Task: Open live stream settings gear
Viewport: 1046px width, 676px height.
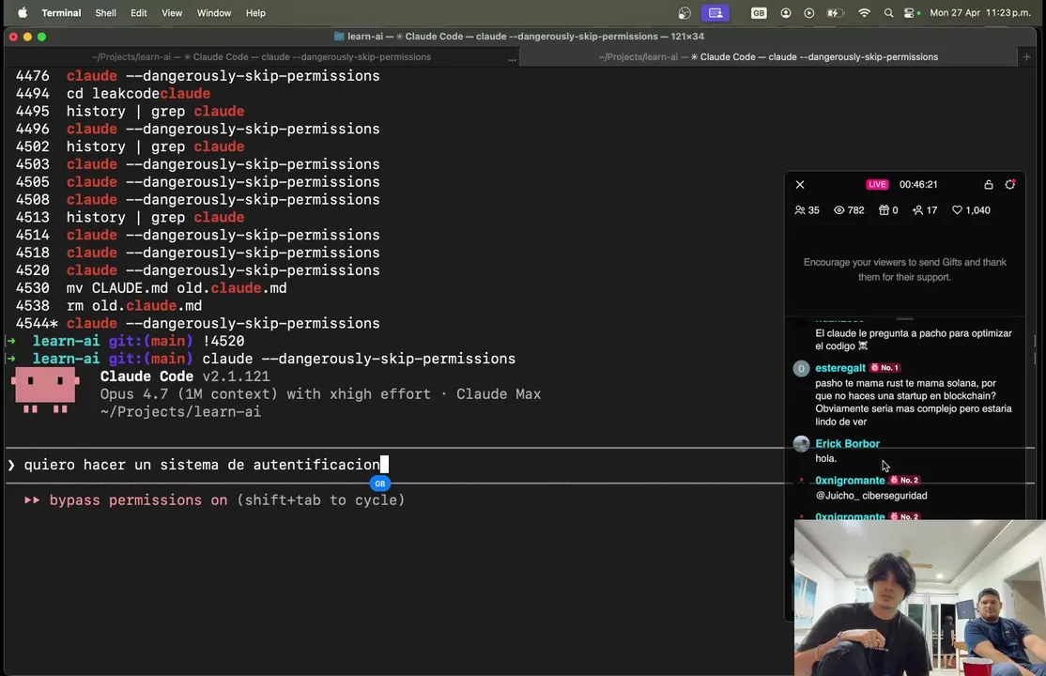Action: click(x=1010, y=184)
